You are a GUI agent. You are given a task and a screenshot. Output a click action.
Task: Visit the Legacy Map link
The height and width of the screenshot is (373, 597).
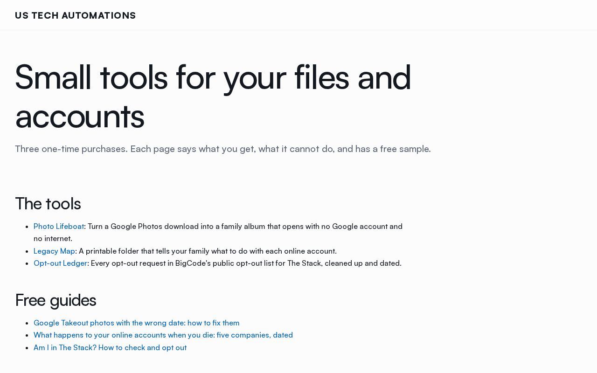[54, 251]
